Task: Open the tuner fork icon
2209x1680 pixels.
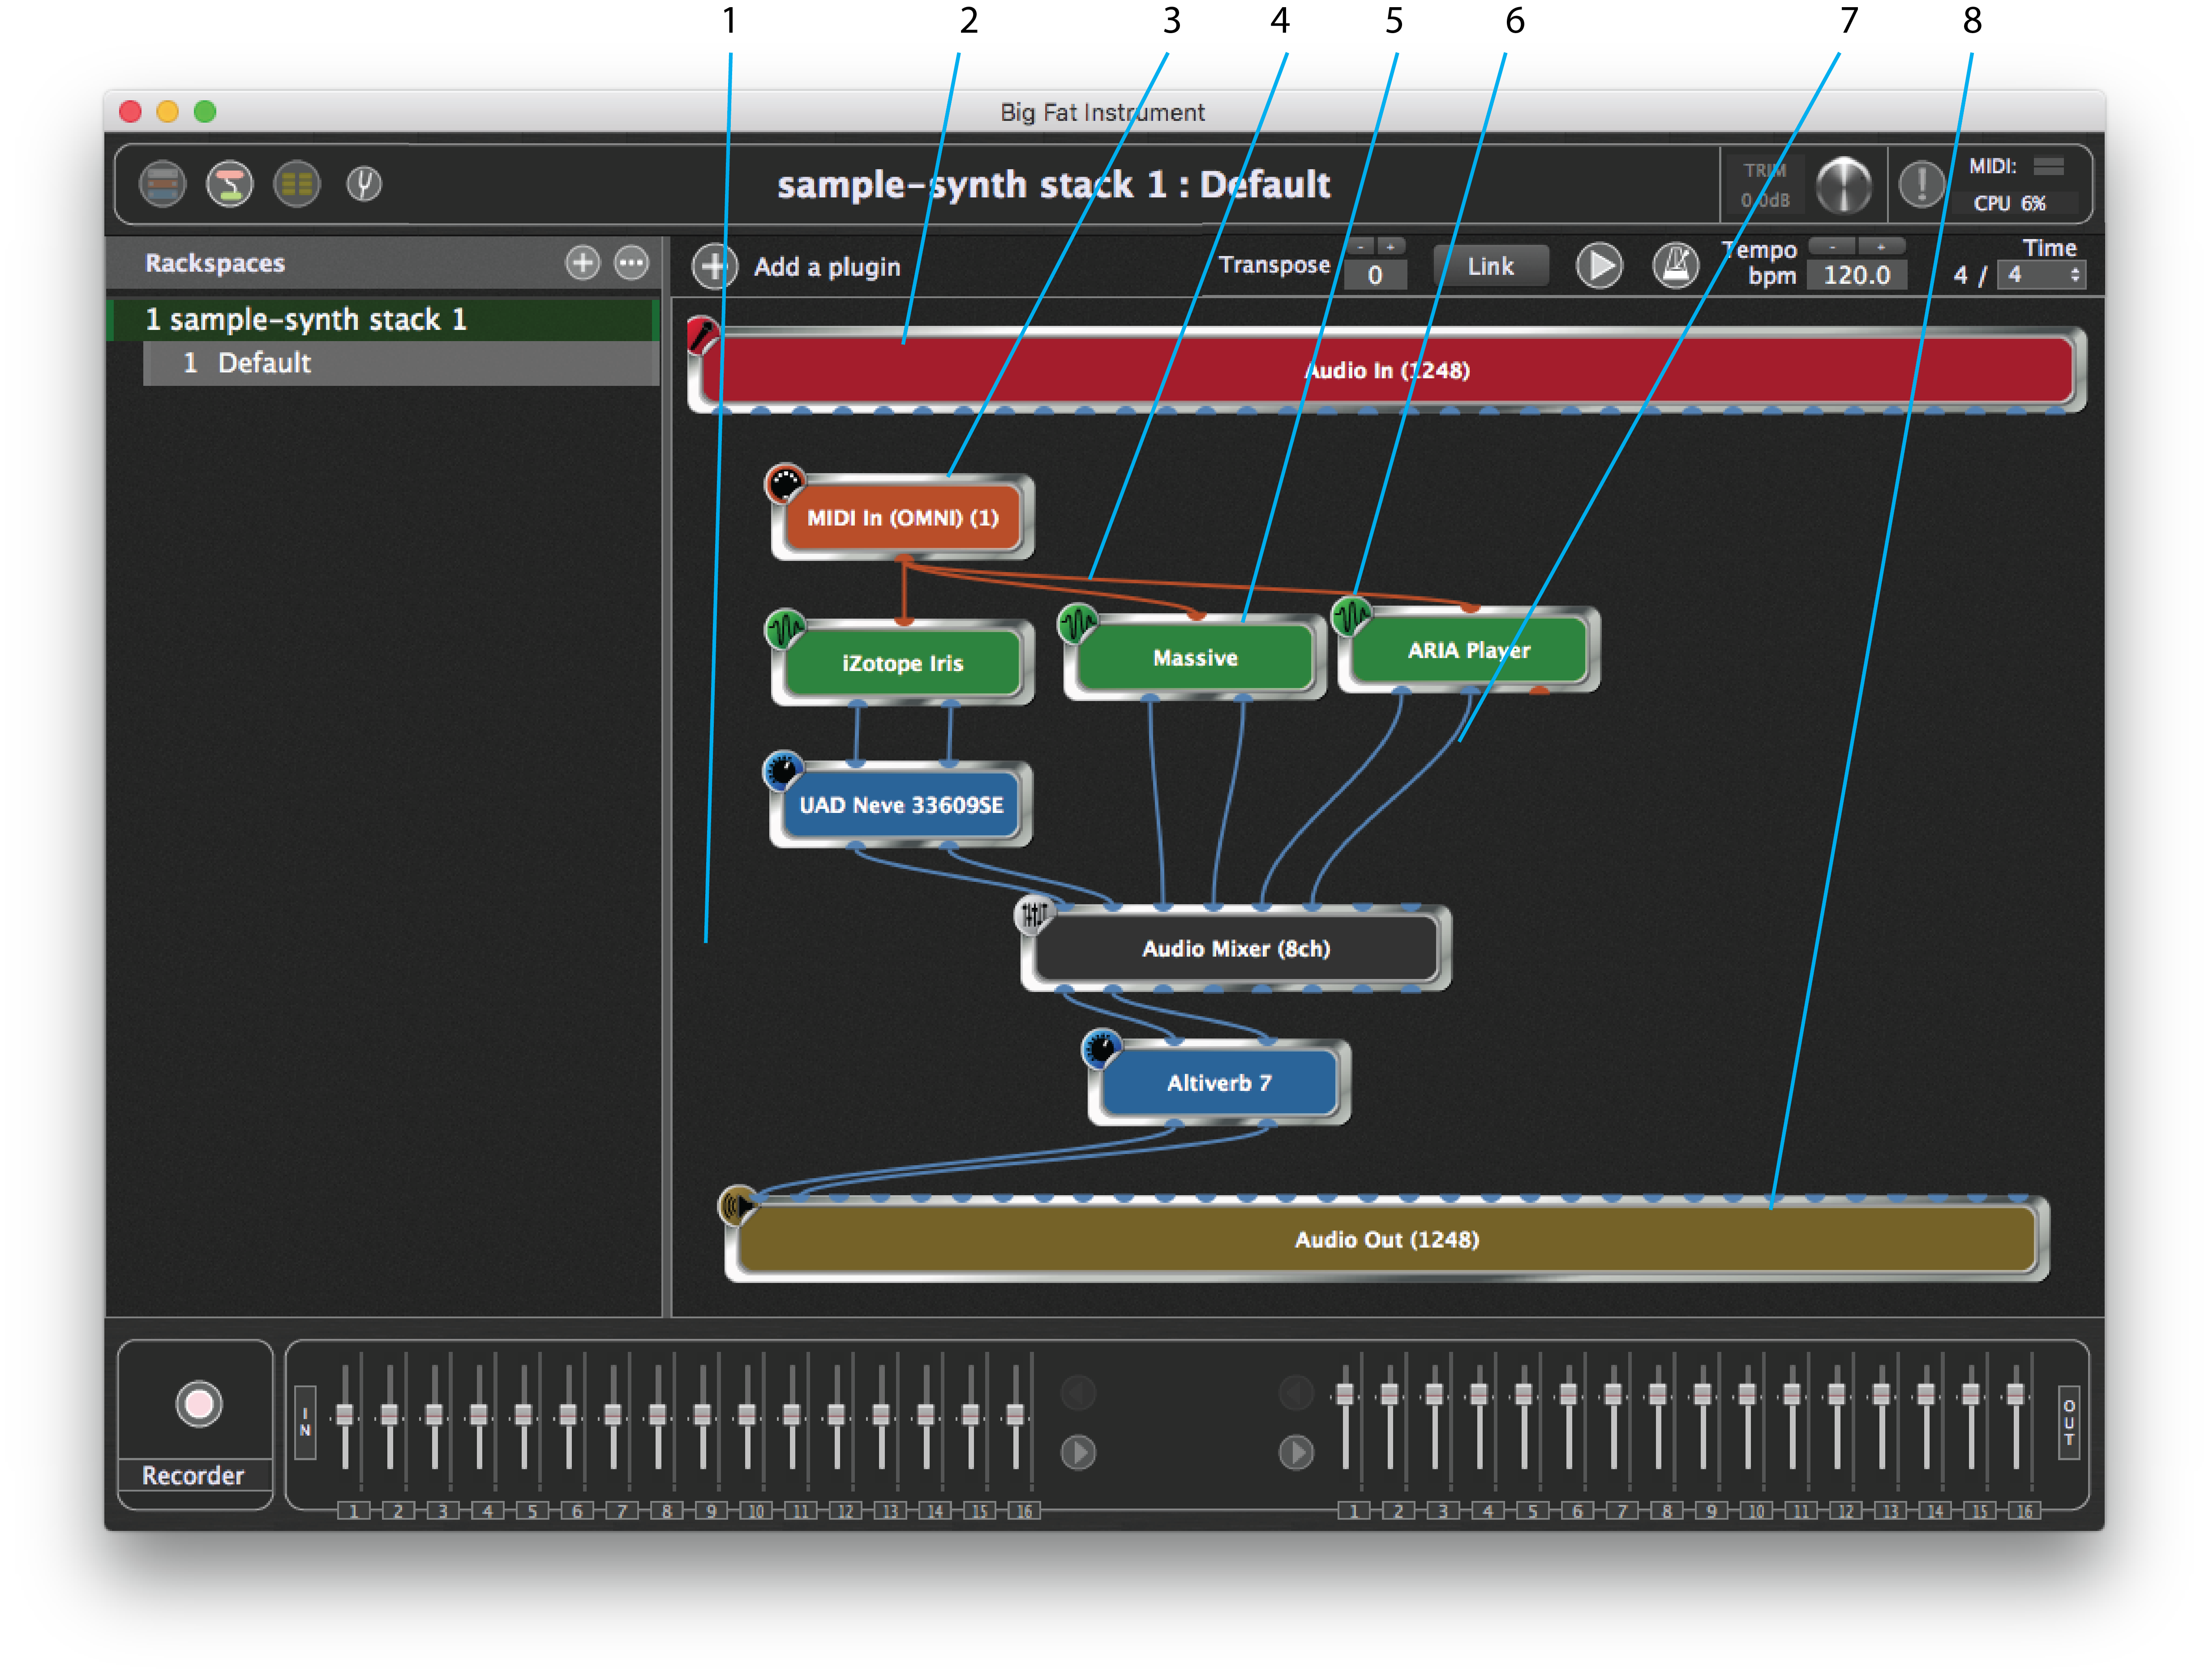Action: [364, 184]
